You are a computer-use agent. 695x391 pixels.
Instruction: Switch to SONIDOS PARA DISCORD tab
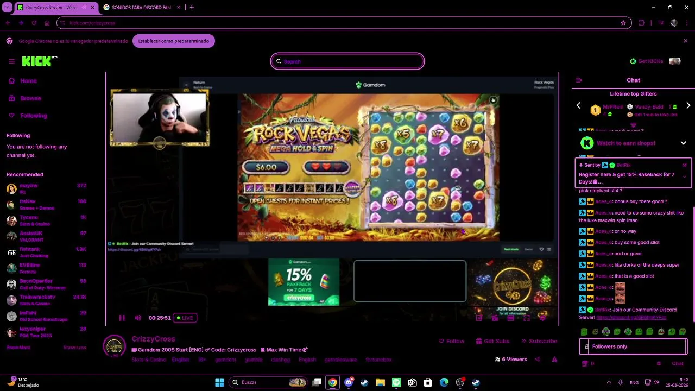point(141,8)
